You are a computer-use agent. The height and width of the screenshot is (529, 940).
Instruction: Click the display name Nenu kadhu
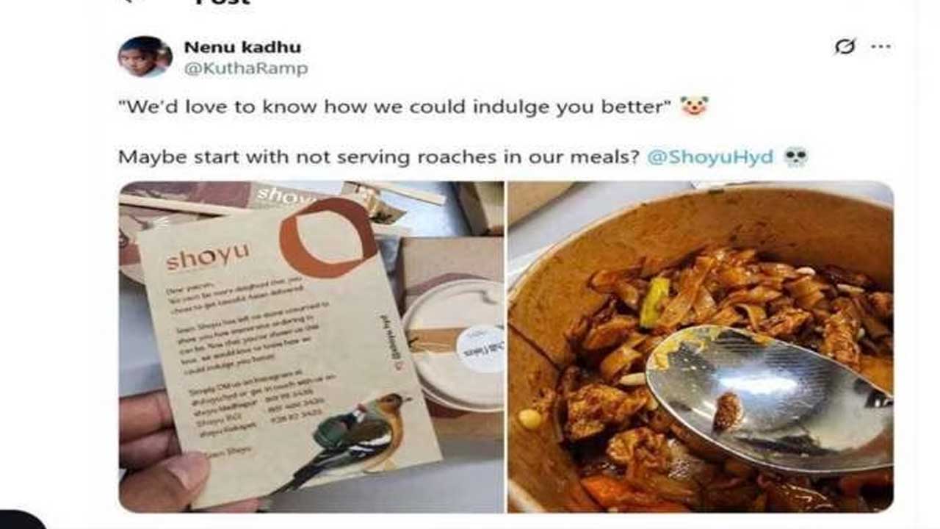[242, 47]
